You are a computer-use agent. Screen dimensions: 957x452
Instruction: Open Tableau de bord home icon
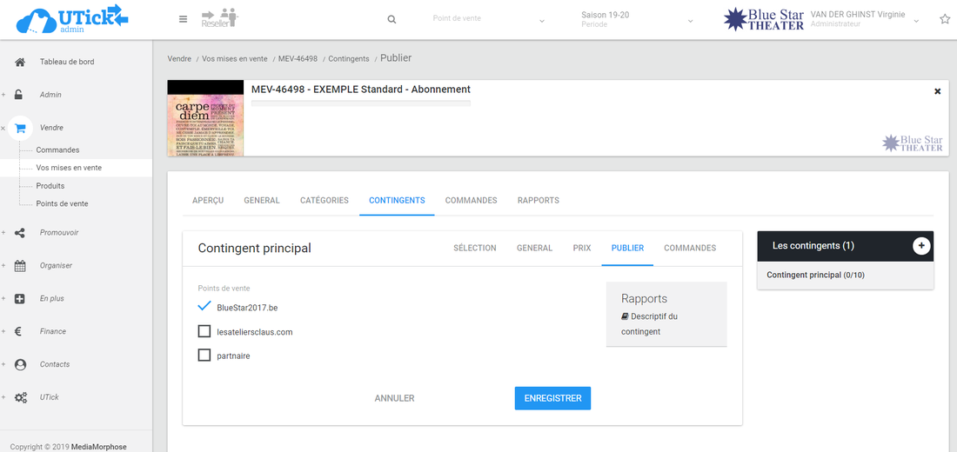[20, 62]
